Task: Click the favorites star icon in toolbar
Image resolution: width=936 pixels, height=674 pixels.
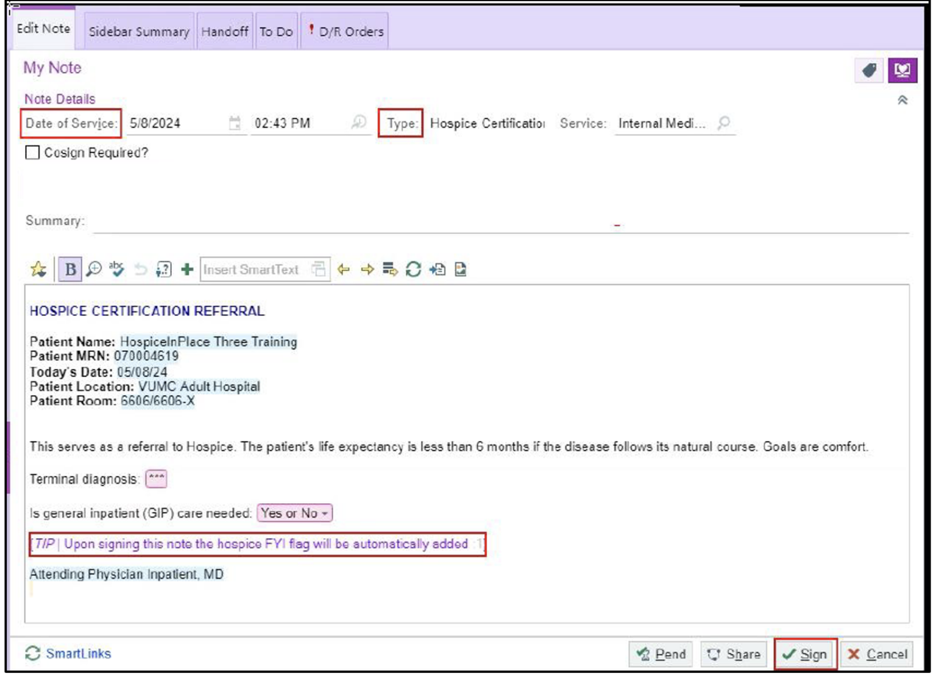Action: coord(38,269)
